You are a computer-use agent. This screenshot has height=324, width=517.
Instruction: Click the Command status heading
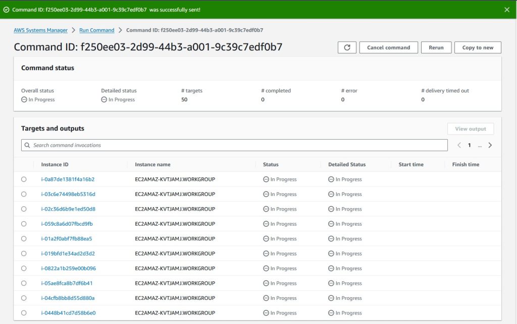point(47,68)
